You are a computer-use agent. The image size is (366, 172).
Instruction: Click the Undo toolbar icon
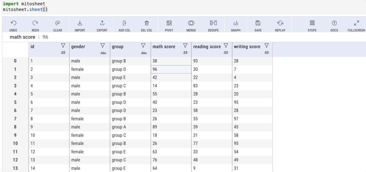(x=13, y=23)
